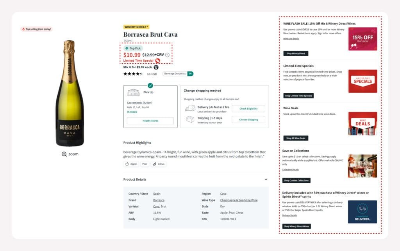Click the 15% OFF promo thumbnail
This screenshot has width=400, height=251.
tap(362, 39)
